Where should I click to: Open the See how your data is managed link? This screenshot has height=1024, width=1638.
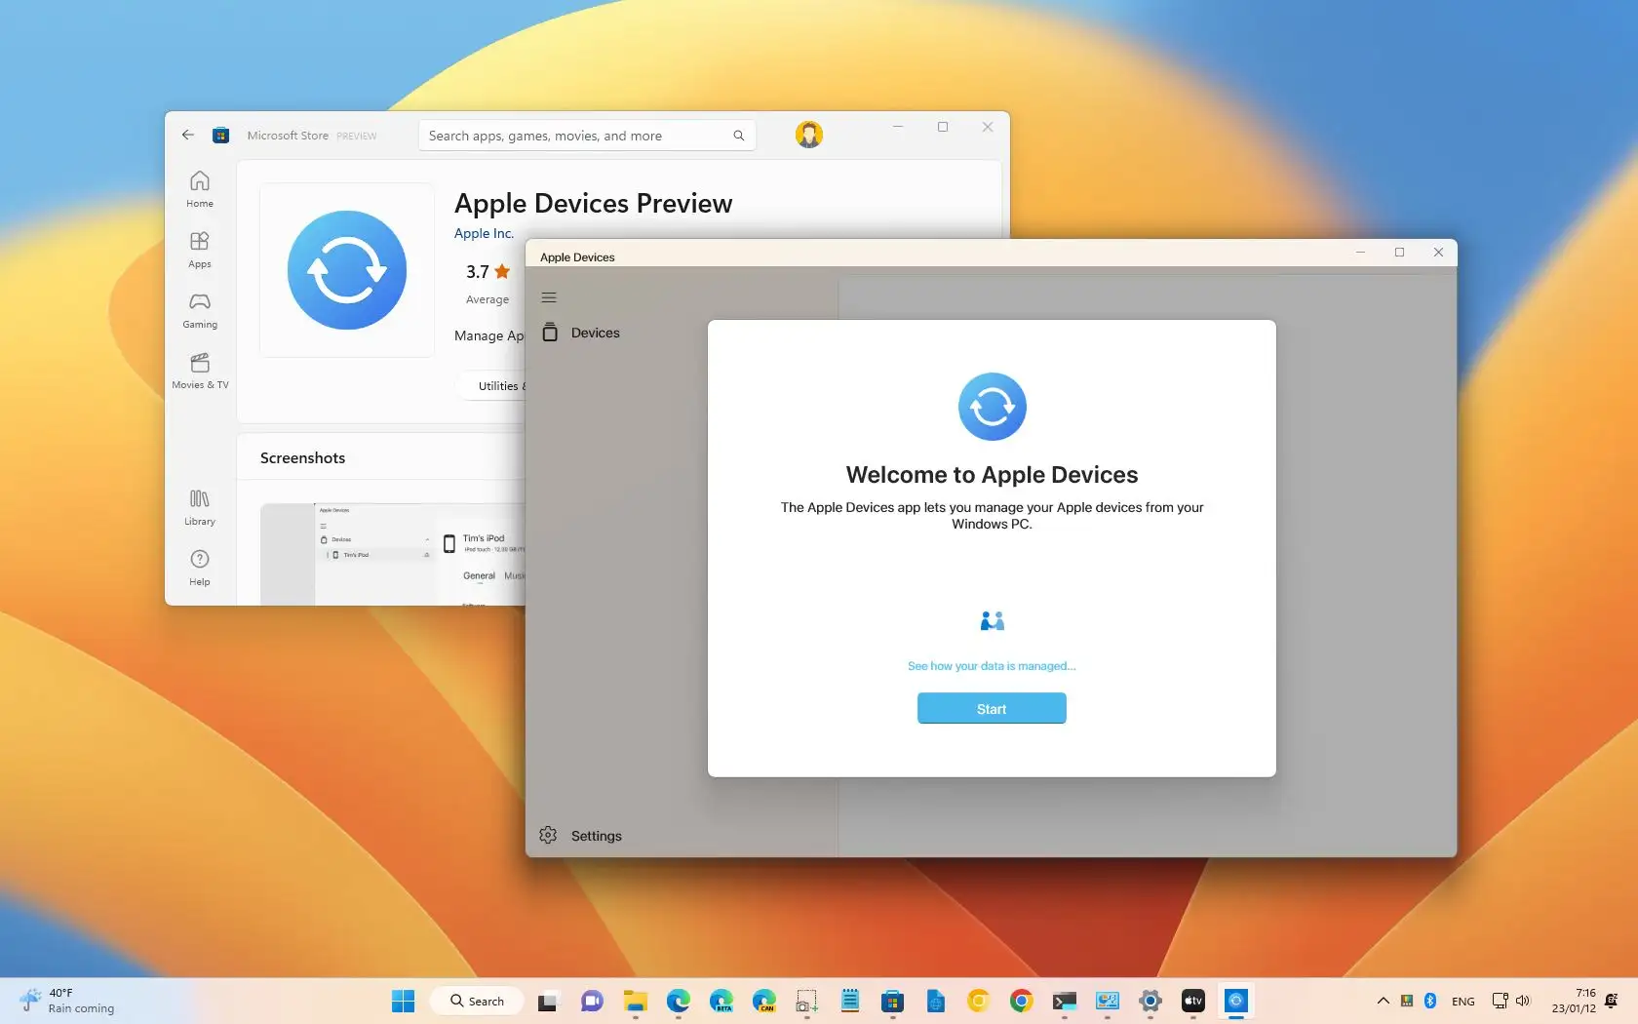[991, 666]
